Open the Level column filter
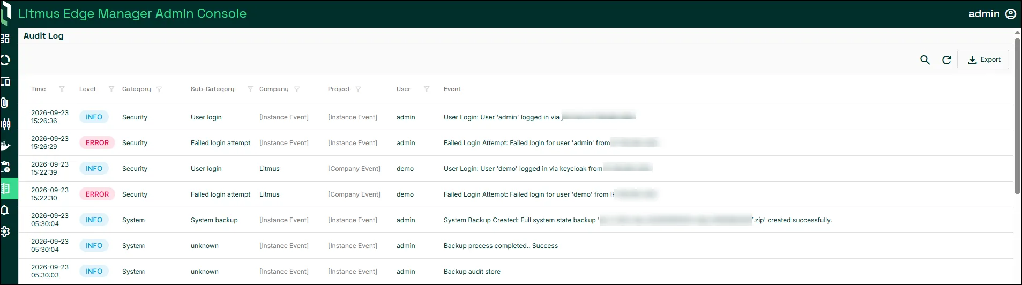Viewport: 1022px width, 285px height. 111,89
